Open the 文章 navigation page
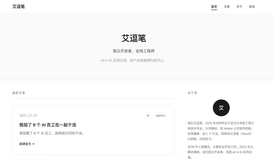 (x=227, y=7)
